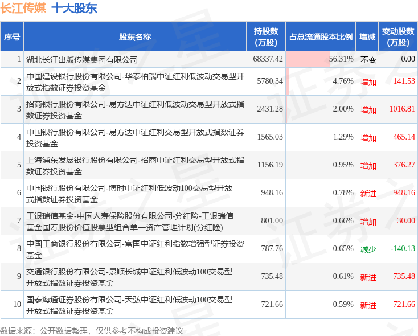Click the 新进 label in row 6
The width and height of the screenshot is (418, 336).
tap(368, 193)
